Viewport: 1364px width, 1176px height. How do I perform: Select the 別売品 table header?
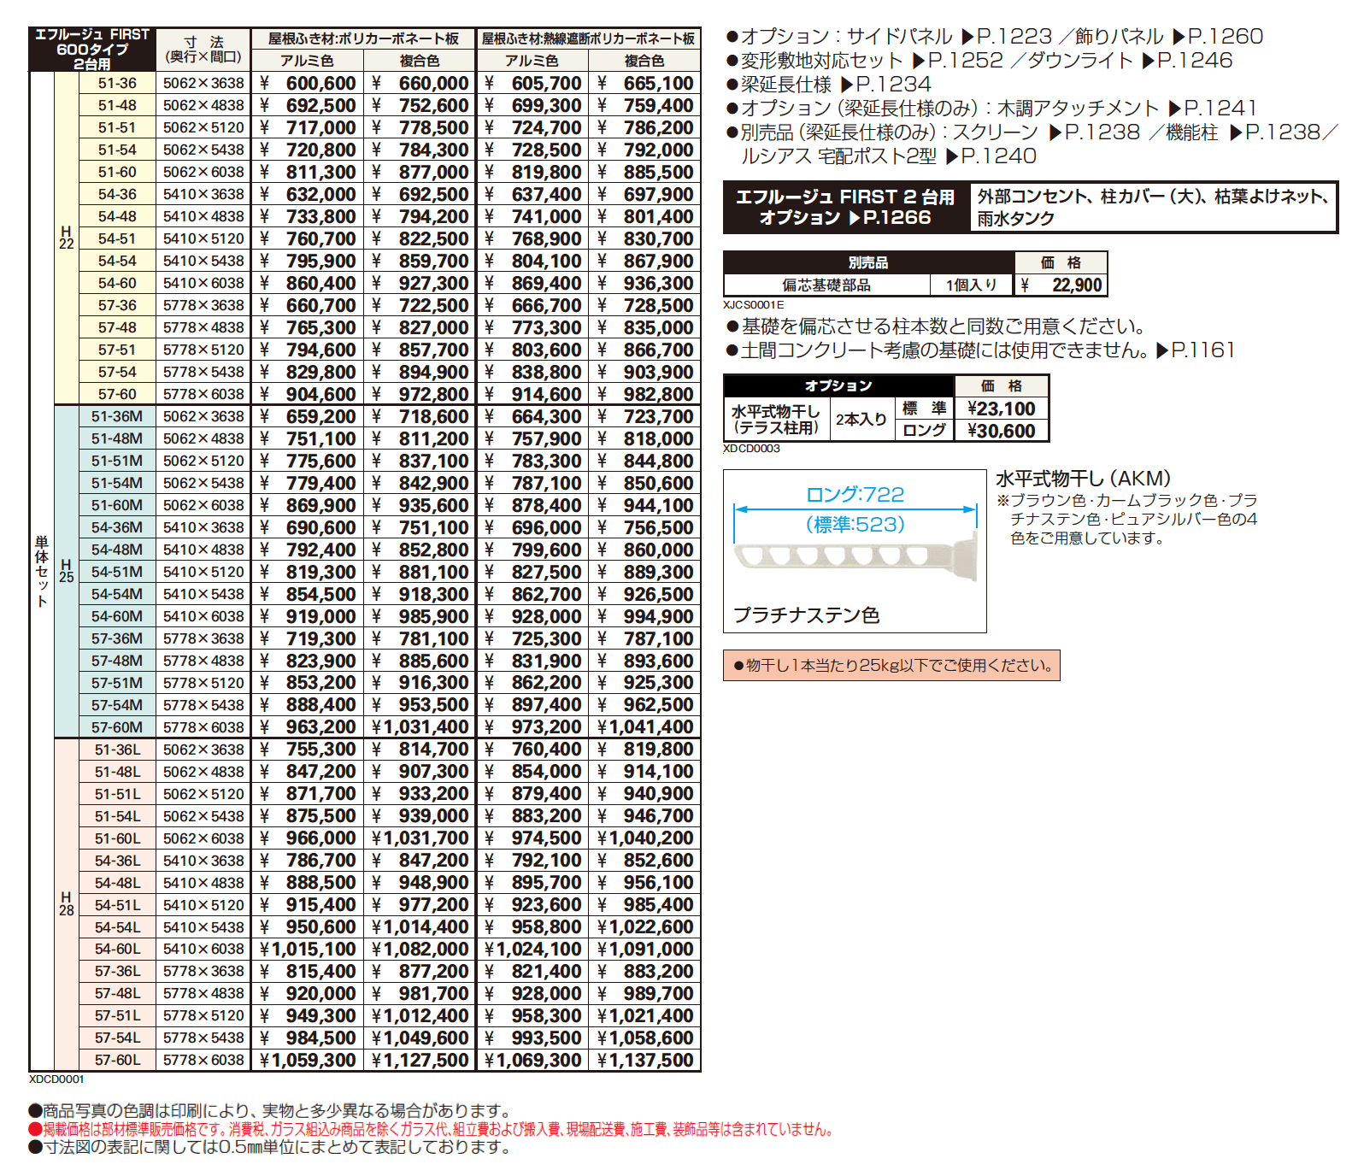(868, 262)
